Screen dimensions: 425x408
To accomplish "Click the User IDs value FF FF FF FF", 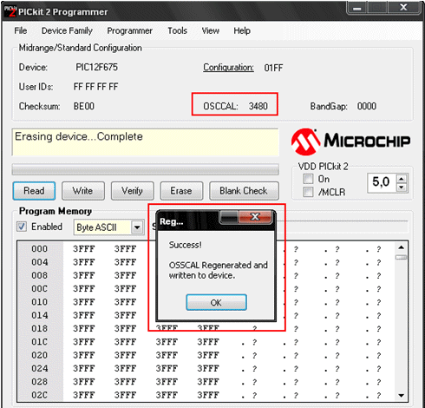I will (x=95, y=87).
